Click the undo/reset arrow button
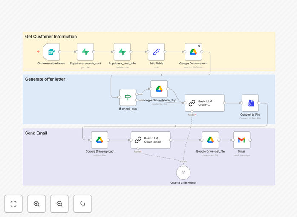297x217 pixels. 82,204
